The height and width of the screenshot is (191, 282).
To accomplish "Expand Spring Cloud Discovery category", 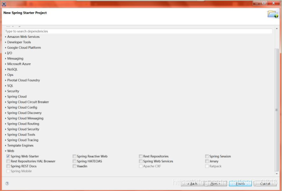I will click(x=6, y=113).
